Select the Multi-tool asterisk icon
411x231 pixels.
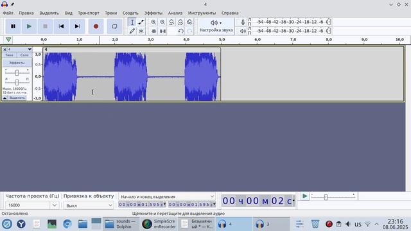tap(141, 31)
